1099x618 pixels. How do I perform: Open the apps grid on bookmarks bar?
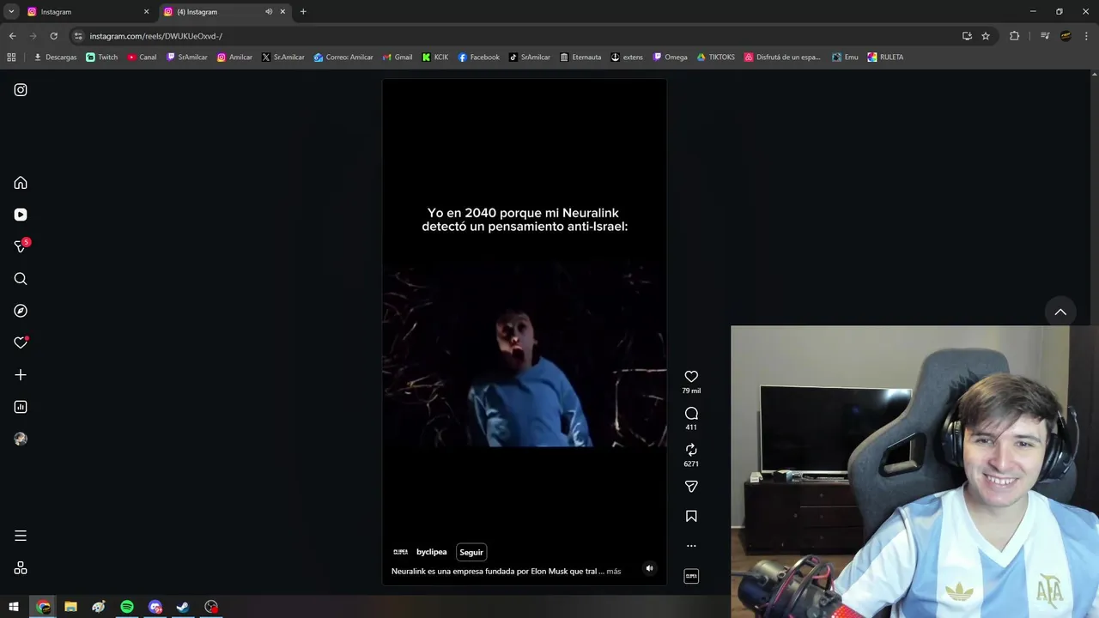[x=11, y=58]
